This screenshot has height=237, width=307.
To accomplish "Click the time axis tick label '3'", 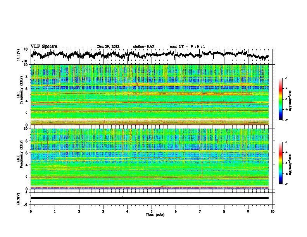I will pos(103,211).
